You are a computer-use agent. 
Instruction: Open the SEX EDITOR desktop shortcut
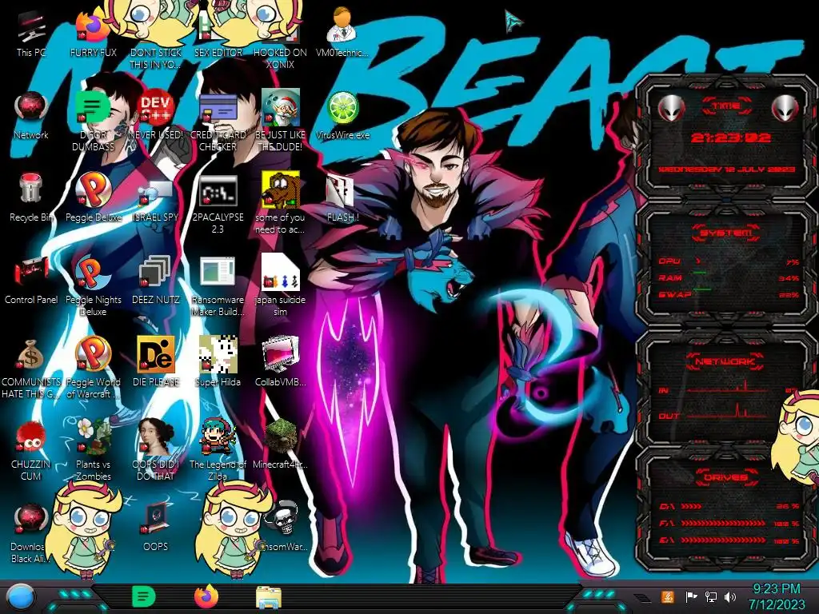tap(218, 27)
